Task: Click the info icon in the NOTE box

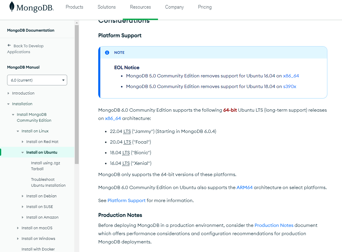Action: (107, 53)
